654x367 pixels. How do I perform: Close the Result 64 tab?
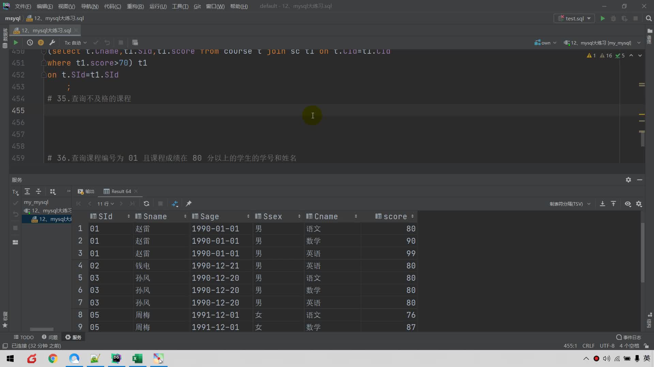click(136, 191)
